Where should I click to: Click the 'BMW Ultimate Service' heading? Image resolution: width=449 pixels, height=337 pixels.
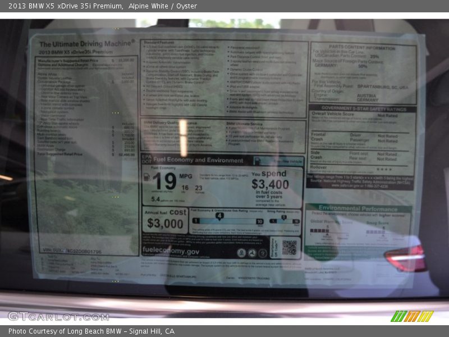click(244, 124)
